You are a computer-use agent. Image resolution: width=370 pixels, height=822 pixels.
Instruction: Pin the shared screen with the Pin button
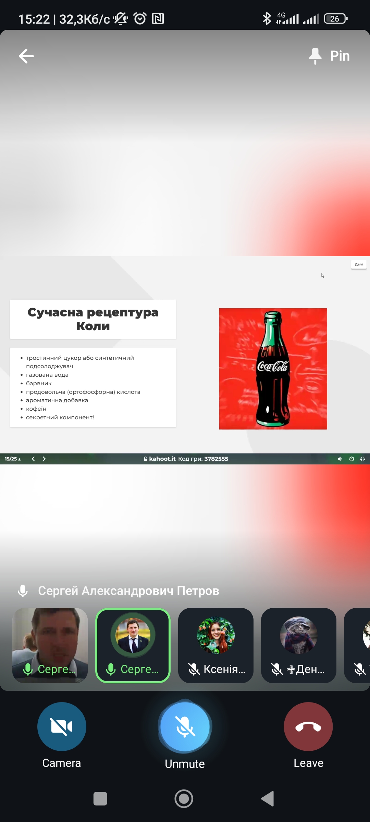(x=329, y=56)
